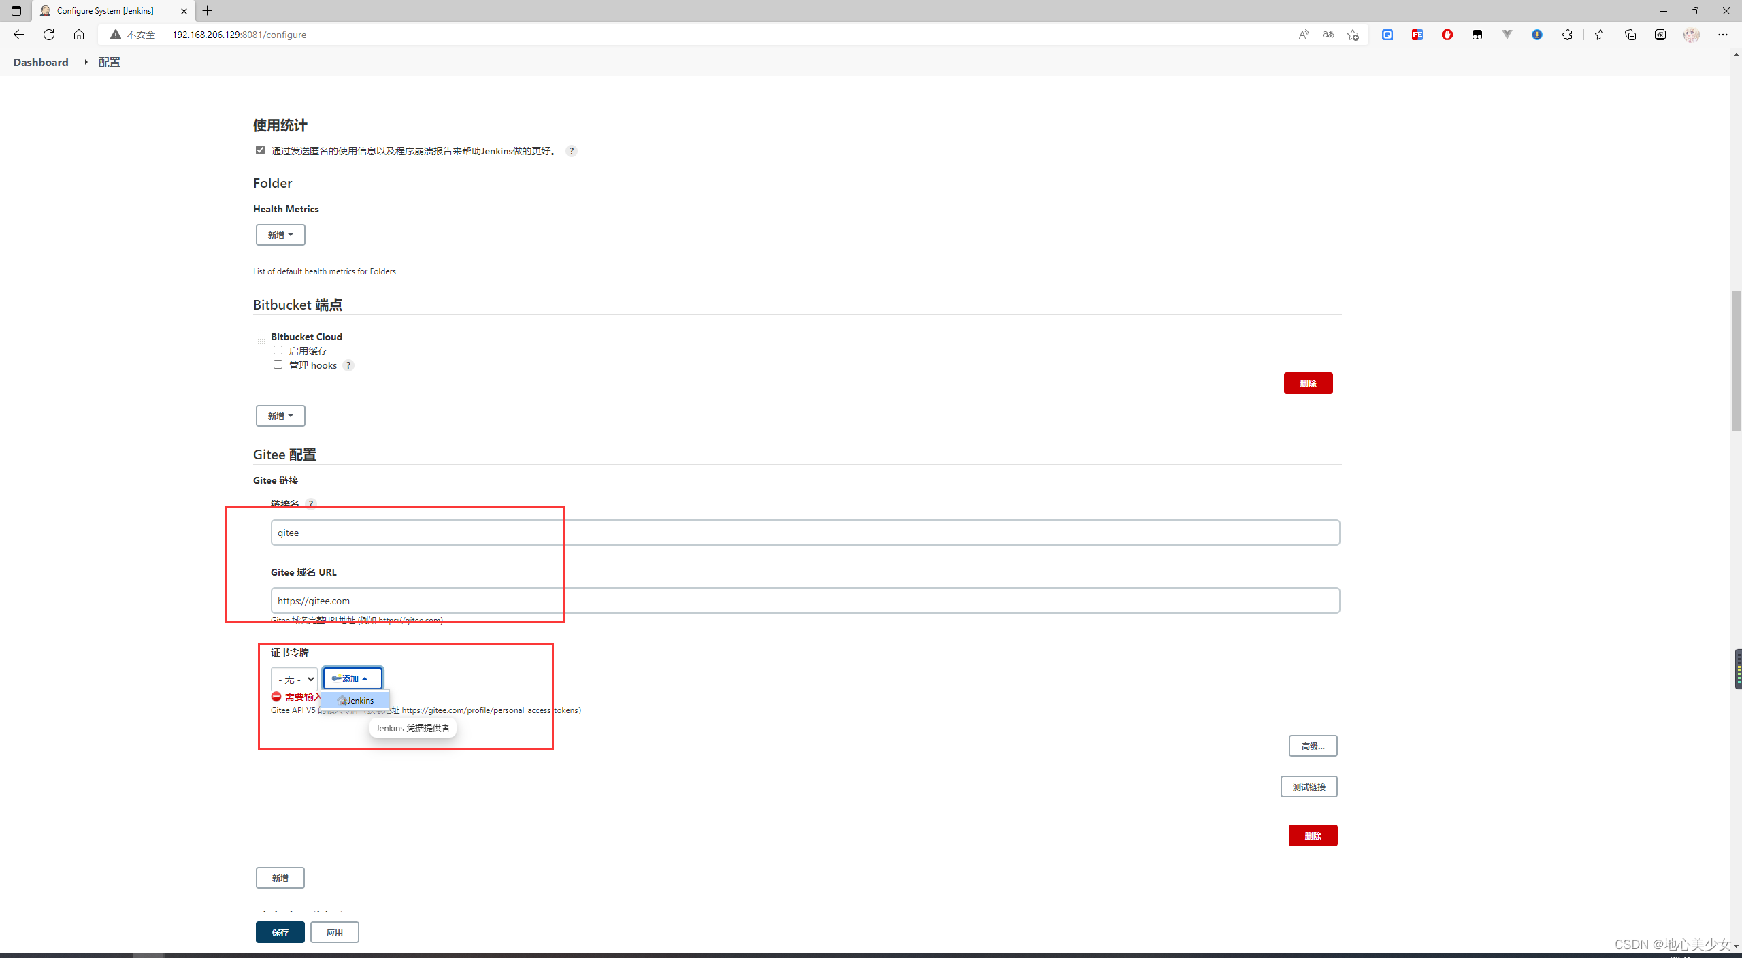Click the browser back arrow icon
1742x958 pixels.
[x=18, y=35]
